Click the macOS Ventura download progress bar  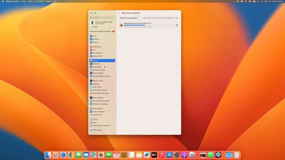pyautogui.click(x=150, y=25)
